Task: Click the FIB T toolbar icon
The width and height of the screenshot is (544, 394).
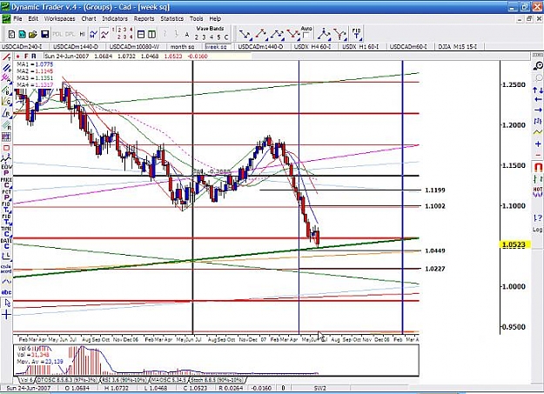Action: (x=356, y=34)
